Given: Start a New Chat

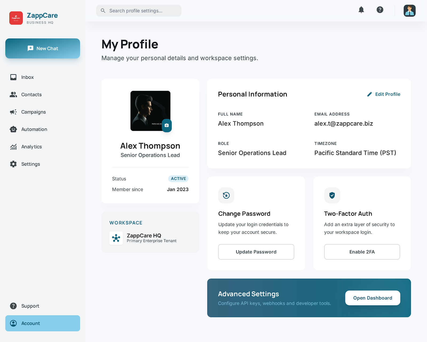Looking at the screenshot, I should [x=43, y=48].
